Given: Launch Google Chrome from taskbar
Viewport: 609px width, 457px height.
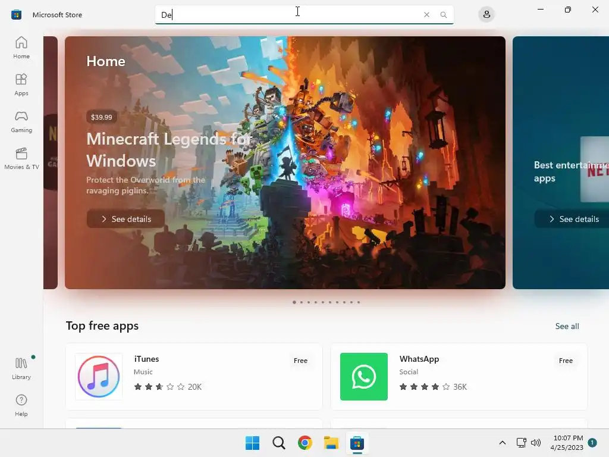Looking at the screenshot, I should pos(305,443).
